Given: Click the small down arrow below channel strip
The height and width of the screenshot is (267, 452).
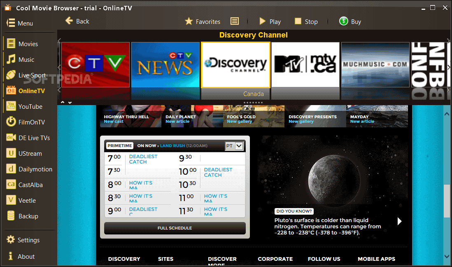Looking at the screenshot, I should click(x=70, y=103).
